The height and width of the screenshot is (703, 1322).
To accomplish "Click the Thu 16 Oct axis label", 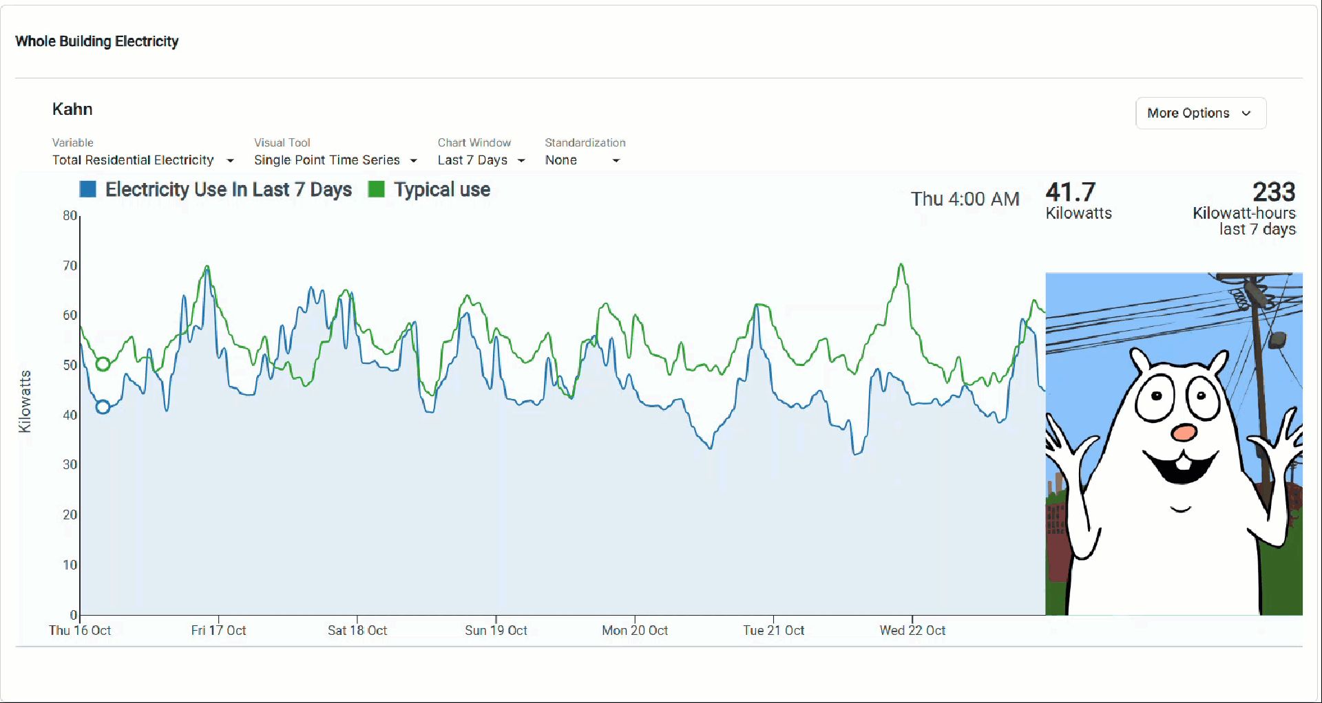I will pos(80,630).
